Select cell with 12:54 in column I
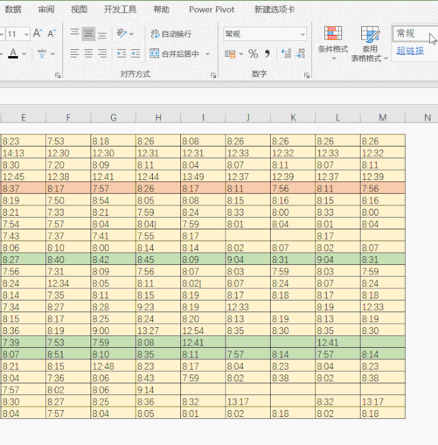The image size is (438, 445). pos(203,331)
